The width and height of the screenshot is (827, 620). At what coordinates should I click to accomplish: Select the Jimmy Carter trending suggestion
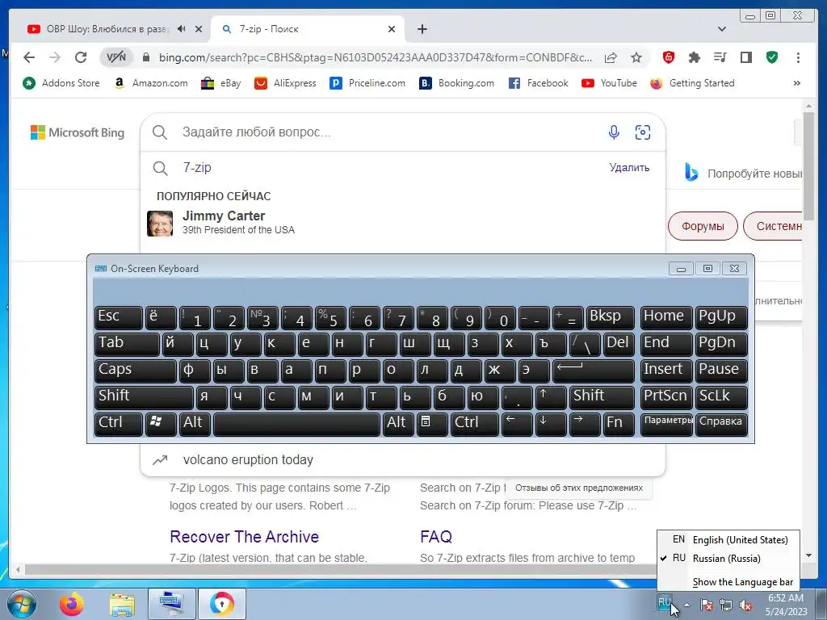(403, 223)
